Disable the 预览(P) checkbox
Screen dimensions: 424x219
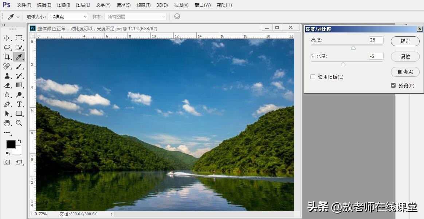coord(393,85)
